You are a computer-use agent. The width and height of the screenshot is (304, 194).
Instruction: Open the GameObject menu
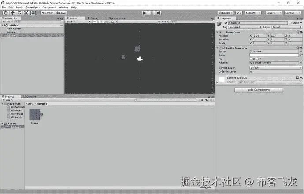(33, 7)
